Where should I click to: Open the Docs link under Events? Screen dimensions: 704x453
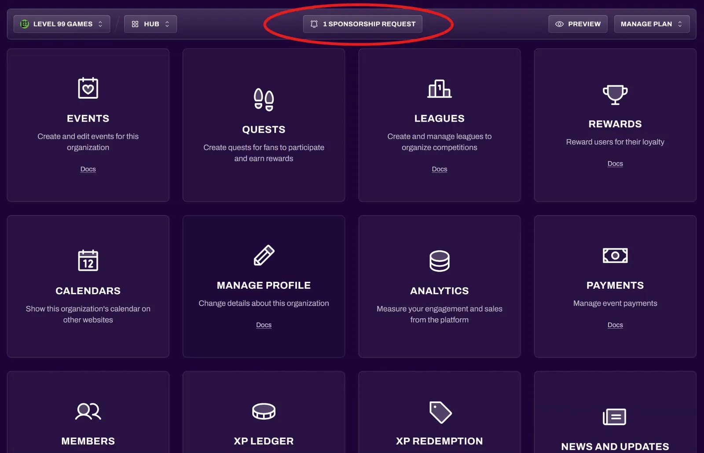88,169
